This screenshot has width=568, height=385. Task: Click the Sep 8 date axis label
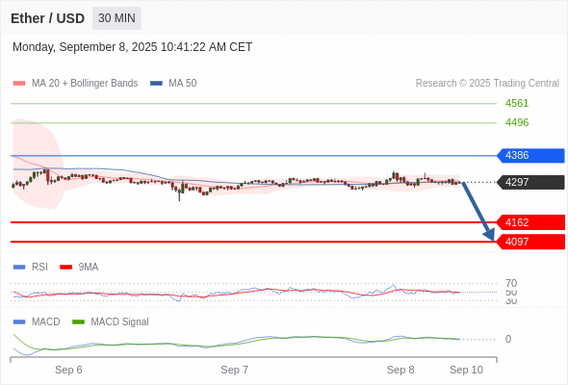coord(400,370)
